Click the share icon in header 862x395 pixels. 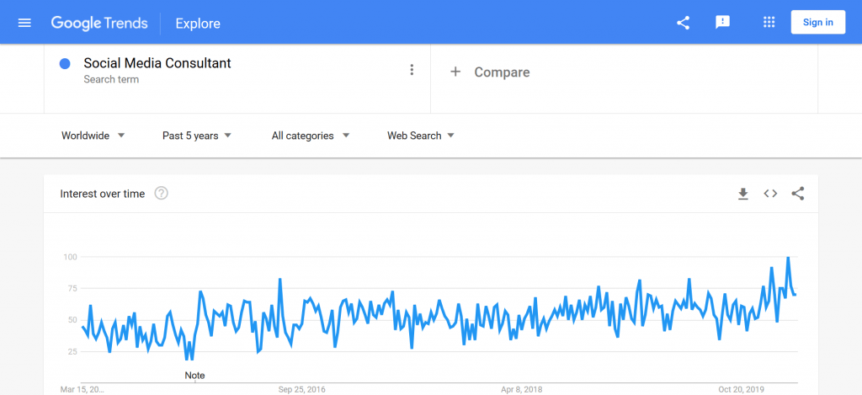pos(683,23)
